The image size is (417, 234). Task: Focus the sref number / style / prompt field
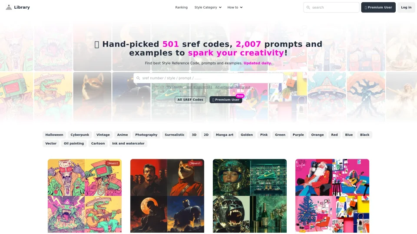coord(208,78)
